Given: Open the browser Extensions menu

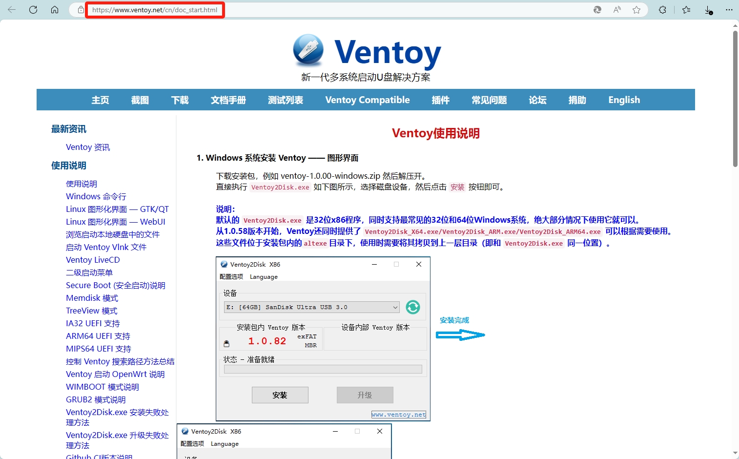Looking at the screenshot, I should [662, 10].
